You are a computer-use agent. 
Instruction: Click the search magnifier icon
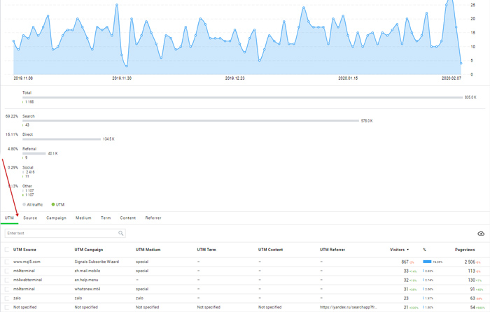pos(121,233)
